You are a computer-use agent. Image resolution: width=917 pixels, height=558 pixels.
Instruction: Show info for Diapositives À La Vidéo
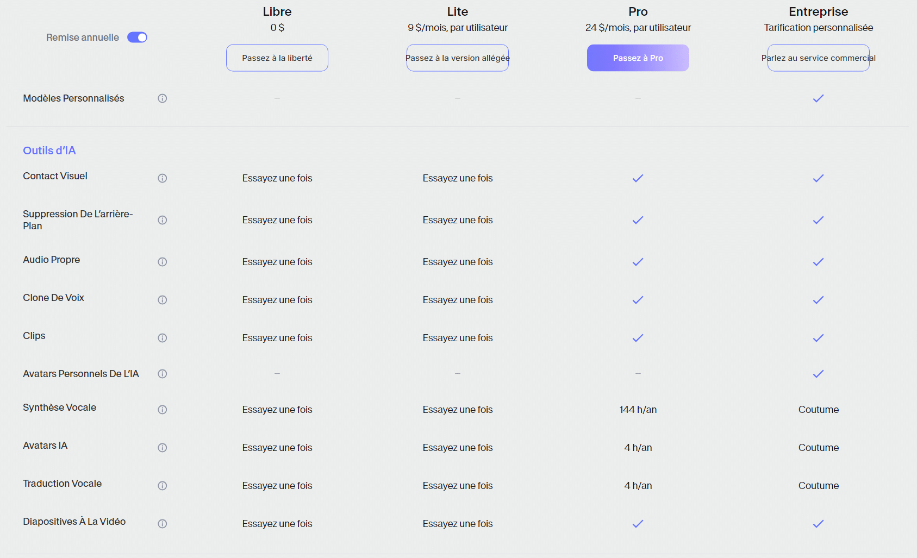[x=162, y=524]
